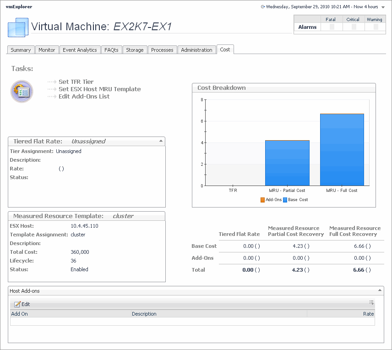Screen dimensions: 392x350
Task: Click the Fatal alarm indicator
Action: (x=332, y=27)
